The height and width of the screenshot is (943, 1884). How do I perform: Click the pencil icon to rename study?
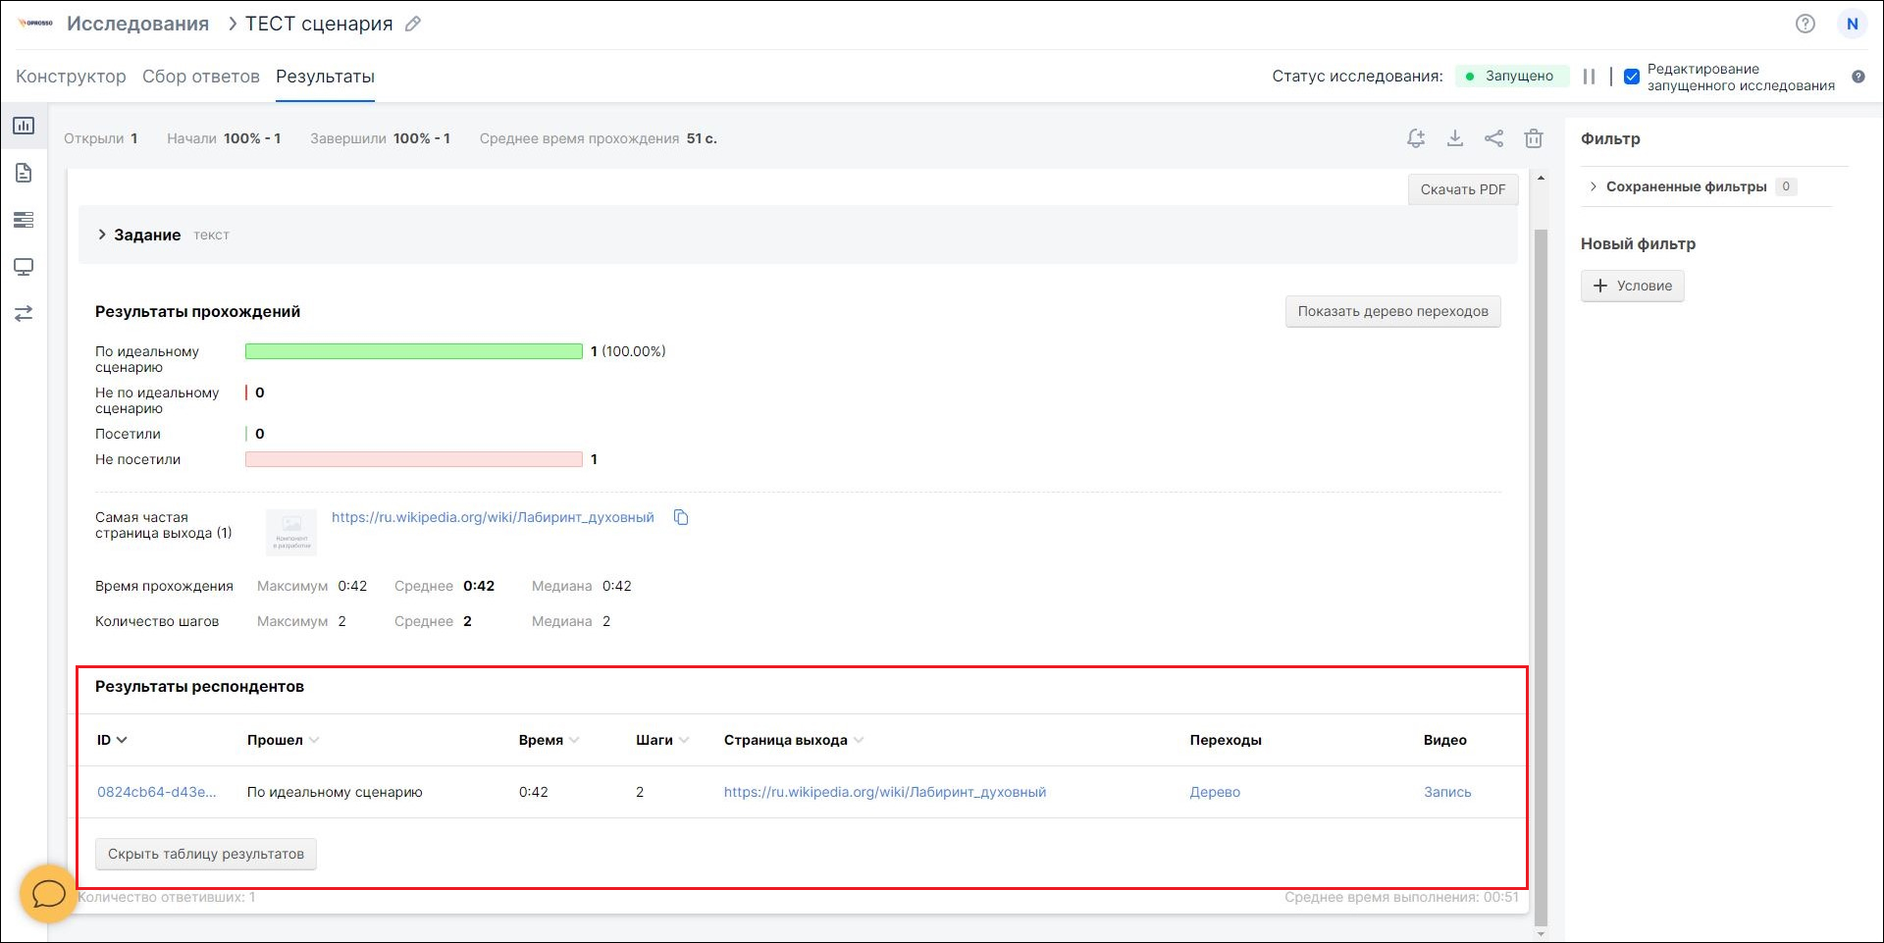(413, 25)
